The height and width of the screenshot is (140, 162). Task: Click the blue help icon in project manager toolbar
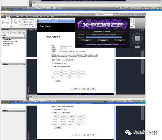point(24,33)
